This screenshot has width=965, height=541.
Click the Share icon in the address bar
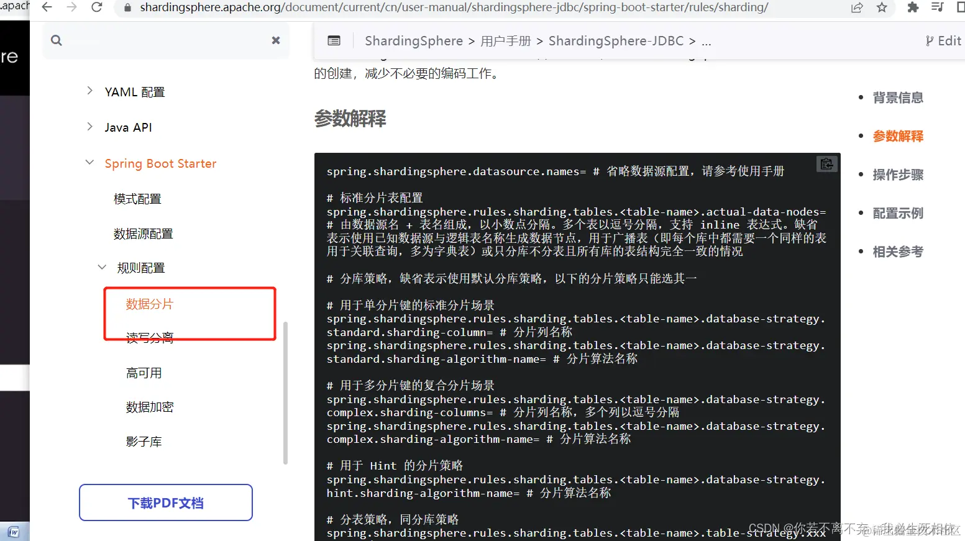tap(856, 8)
